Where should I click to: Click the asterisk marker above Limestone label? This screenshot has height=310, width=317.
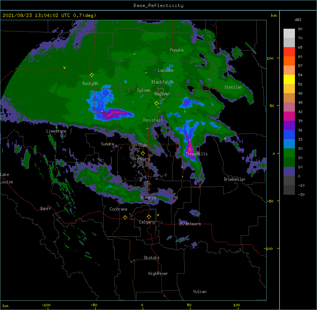(56, 127)
